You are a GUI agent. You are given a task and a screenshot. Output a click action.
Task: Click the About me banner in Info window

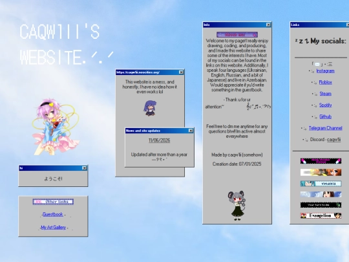click(237, 34)
